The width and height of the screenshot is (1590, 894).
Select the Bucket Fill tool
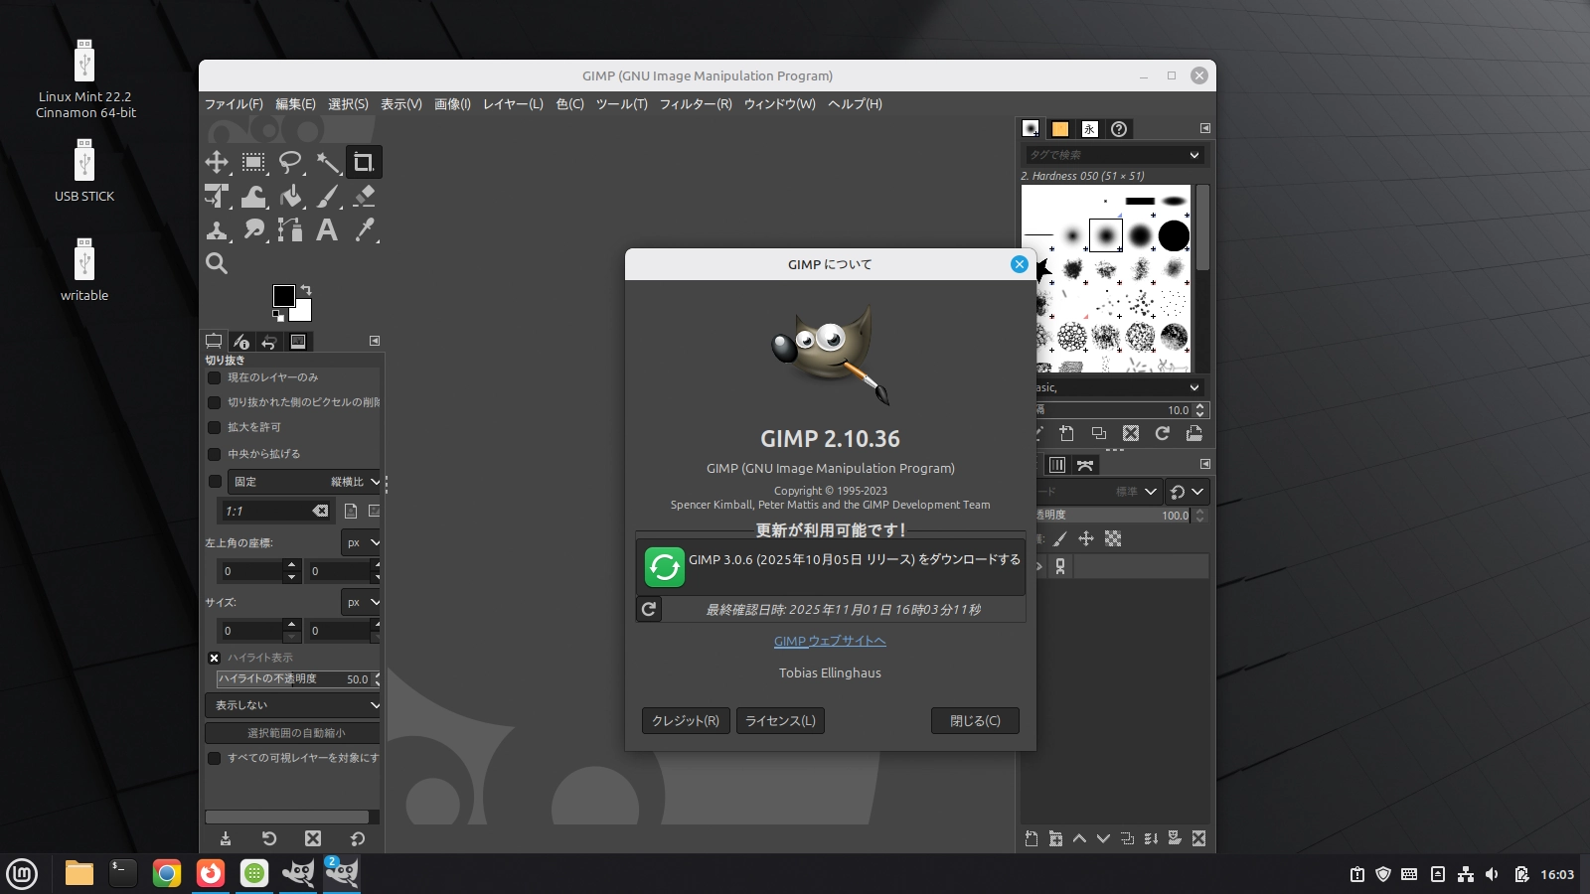pyautogui.click(x=290, y=197)
